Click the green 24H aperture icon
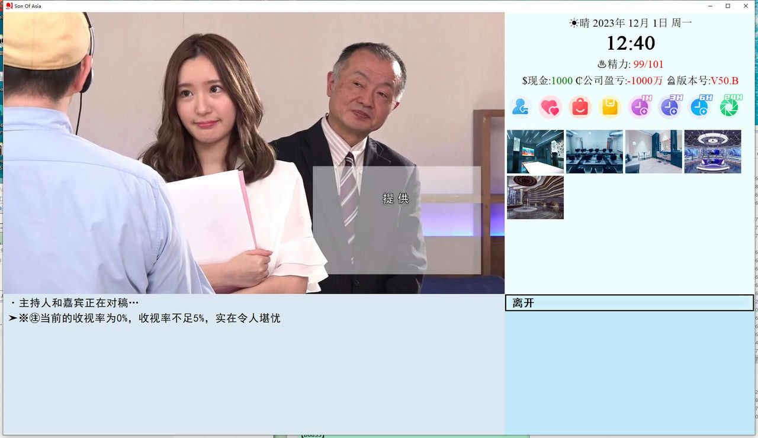 pyautogui.click(x=729, y=107)
